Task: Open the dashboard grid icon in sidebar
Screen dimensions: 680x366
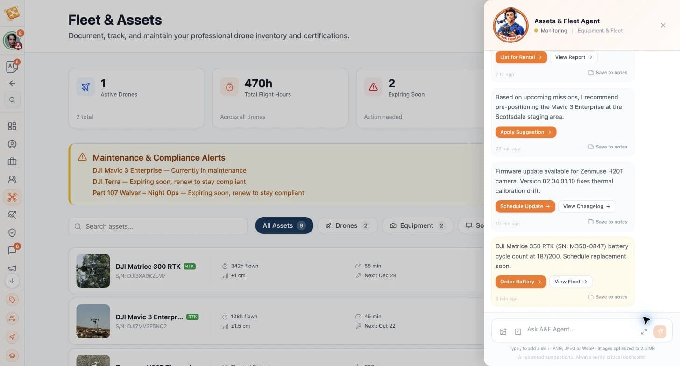Action: 12,127
